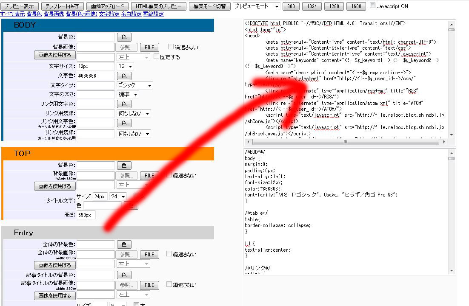Click inside the HTML source editor
Screen dimensions: 469x306
click(x=346, y=79)
